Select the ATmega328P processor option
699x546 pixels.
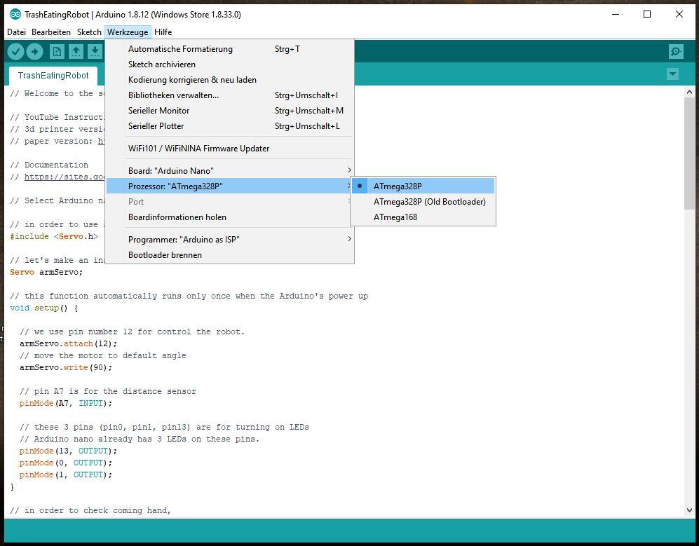click(x=398, y=186)
